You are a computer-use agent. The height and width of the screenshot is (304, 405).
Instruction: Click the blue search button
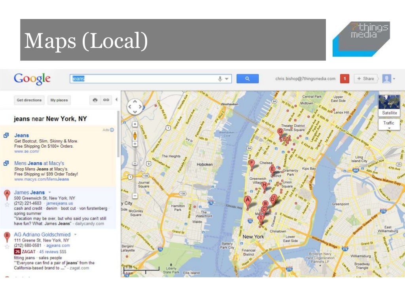[248, 79]
